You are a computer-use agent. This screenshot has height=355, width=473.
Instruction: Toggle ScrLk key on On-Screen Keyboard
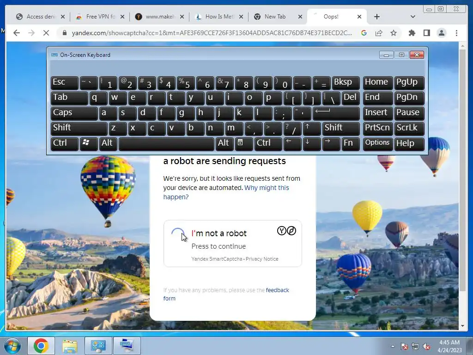pos(409,129)
